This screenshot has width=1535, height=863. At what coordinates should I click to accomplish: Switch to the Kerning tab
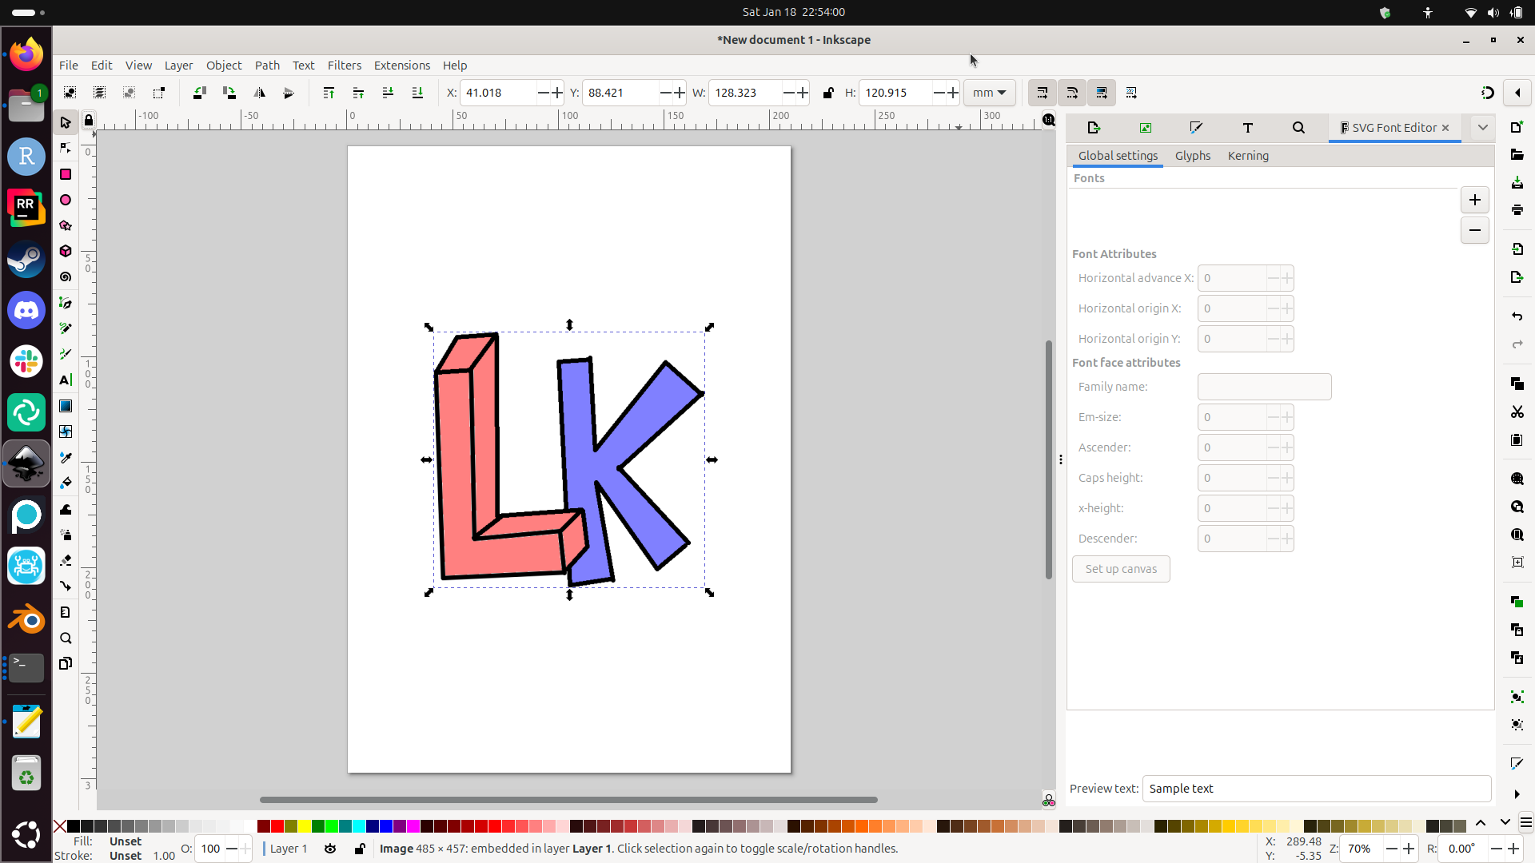1248,156
